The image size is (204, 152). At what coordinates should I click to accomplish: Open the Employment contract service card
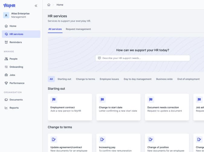coord(70,107)
